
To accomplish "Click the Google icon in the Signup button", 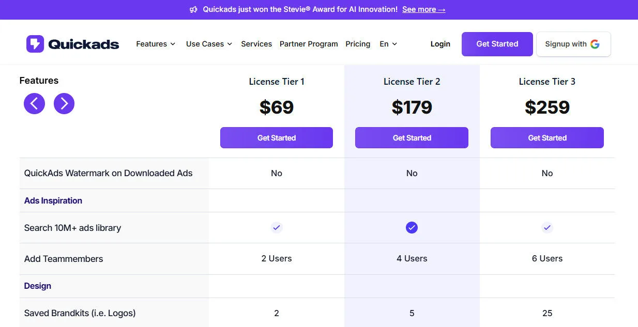I will (x=596, y=44).
